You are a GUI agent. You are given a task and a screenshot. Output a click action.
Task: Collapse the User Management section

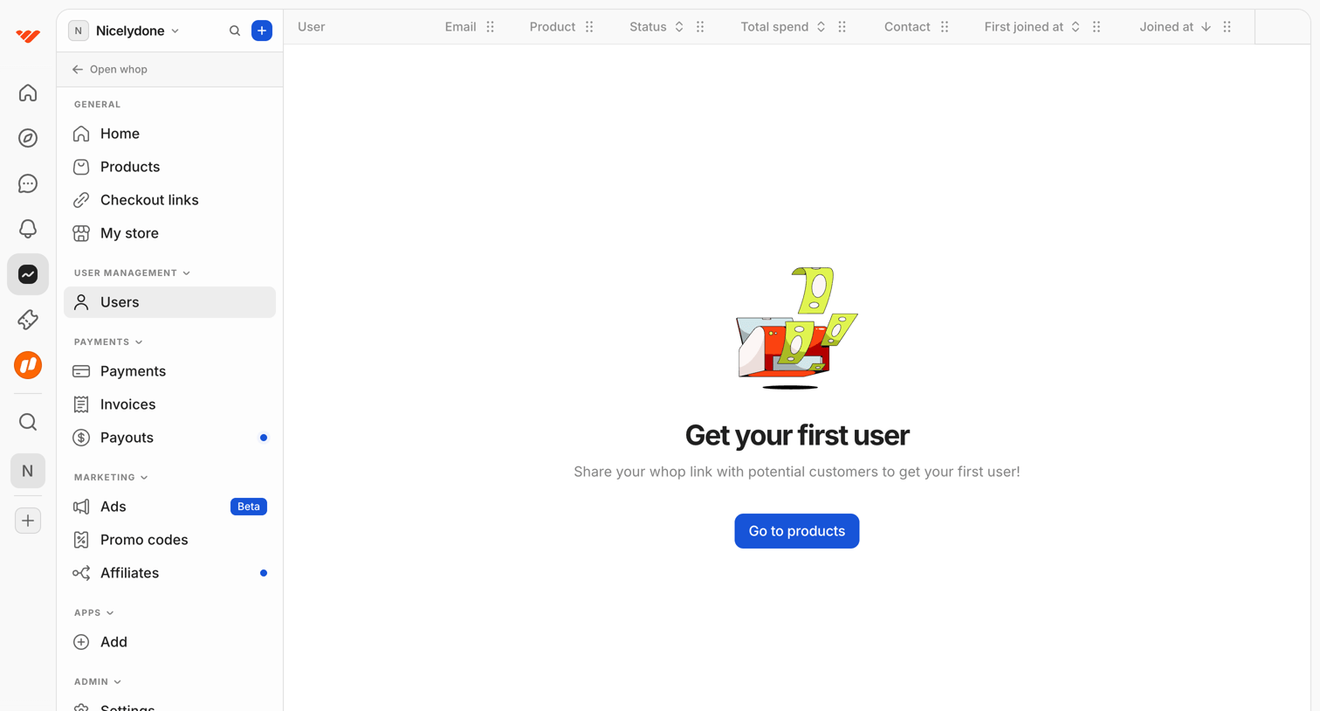click(132, 273)
